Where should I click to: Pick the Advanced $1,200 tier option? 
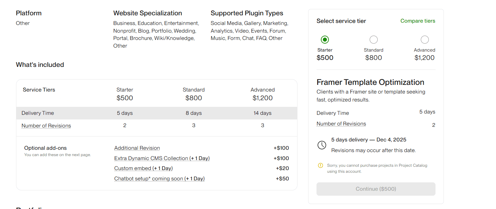424,40
